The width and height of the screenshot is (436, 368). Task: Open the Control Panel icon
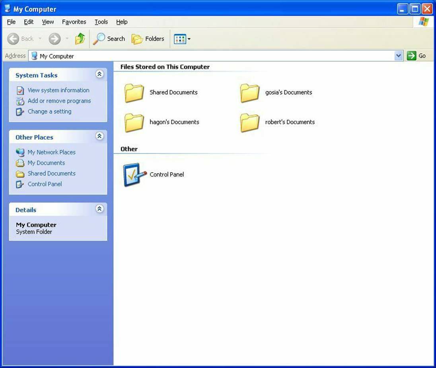(x=134, y=174)
